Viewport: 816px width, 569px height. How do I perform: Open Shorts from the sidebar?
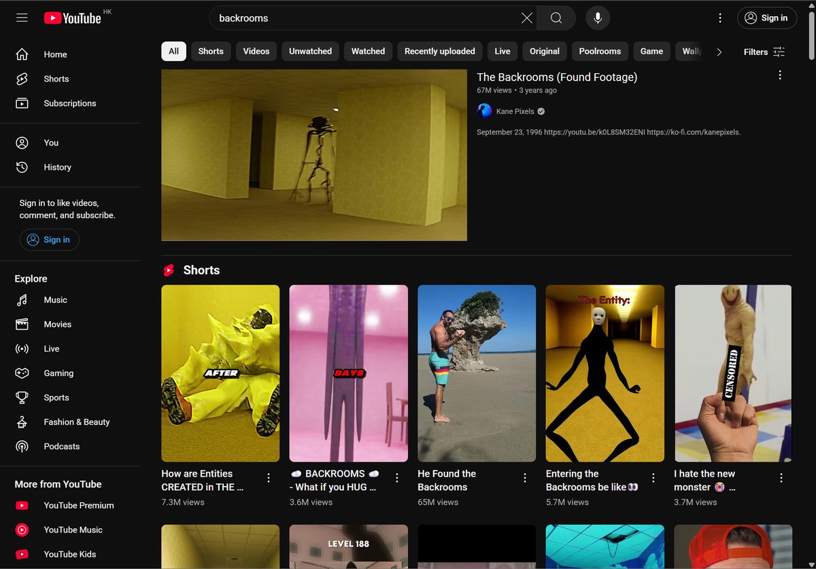(x=71, y=79)
